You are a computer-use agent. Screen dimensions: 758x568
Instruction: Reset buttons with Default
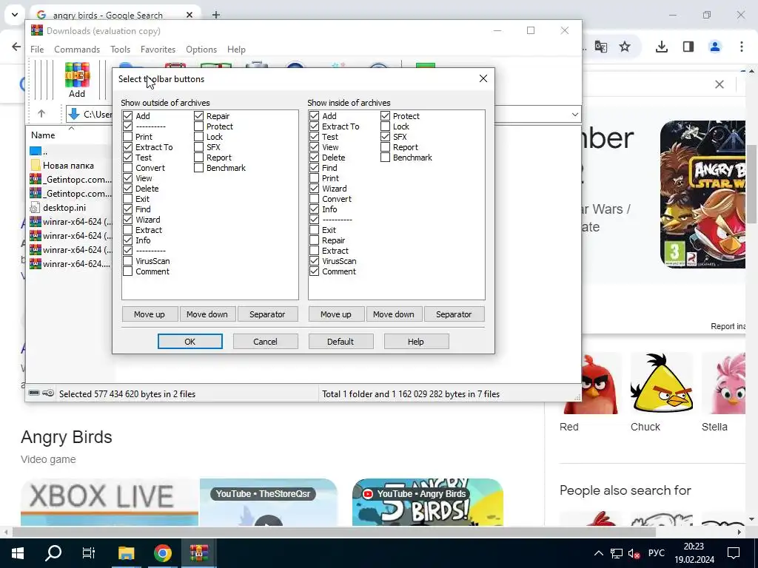click(341, 342)
